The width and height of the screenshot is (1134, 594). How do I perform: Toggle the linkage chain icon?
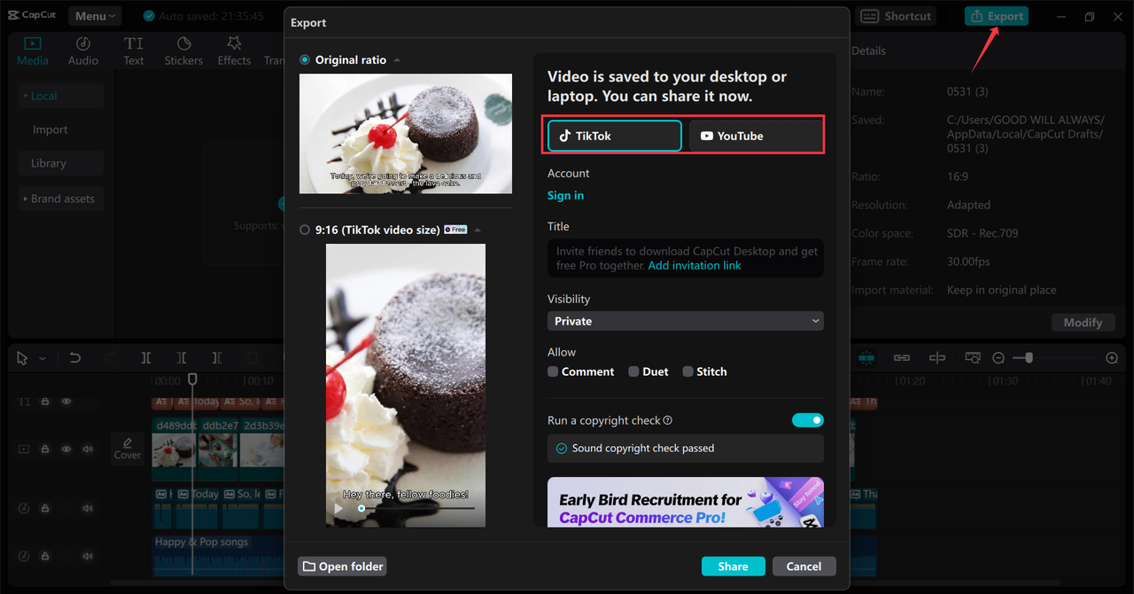[x=902, y=357]
